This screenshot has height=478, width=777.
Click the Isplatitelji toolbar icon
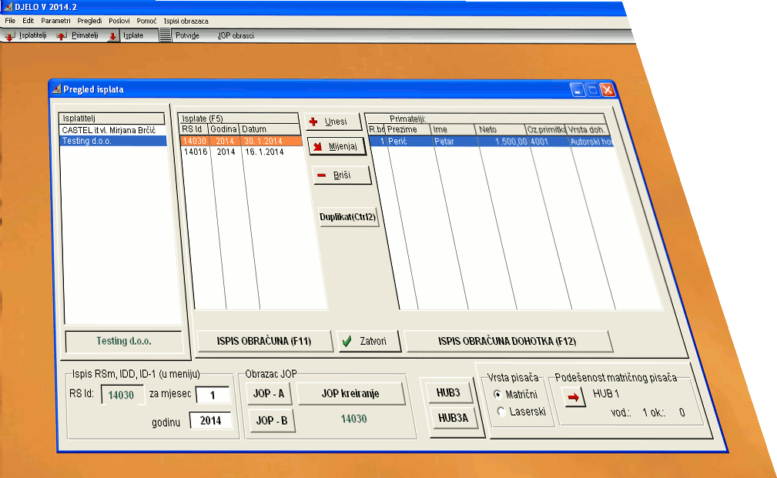pyautogui.click(x=10, y=36)
